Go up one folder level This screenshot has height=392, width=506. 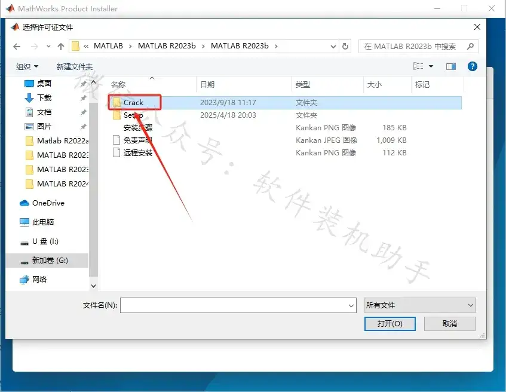point(61,47)
